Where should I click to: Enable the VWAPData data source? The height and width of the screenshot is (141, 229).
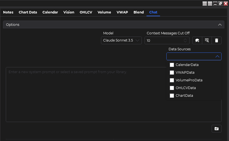click(172, 73)
